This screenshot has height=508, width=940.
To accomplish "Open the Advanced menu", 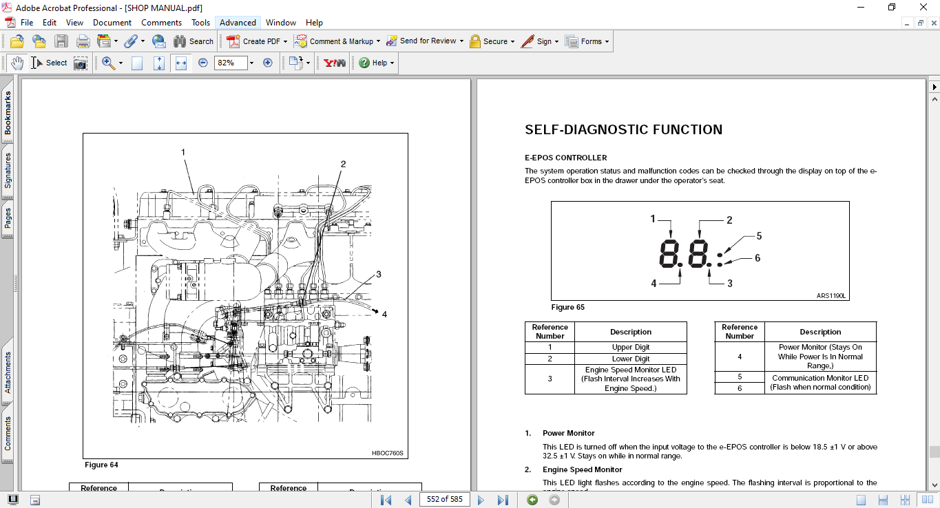I will click(x=238, y=23).
